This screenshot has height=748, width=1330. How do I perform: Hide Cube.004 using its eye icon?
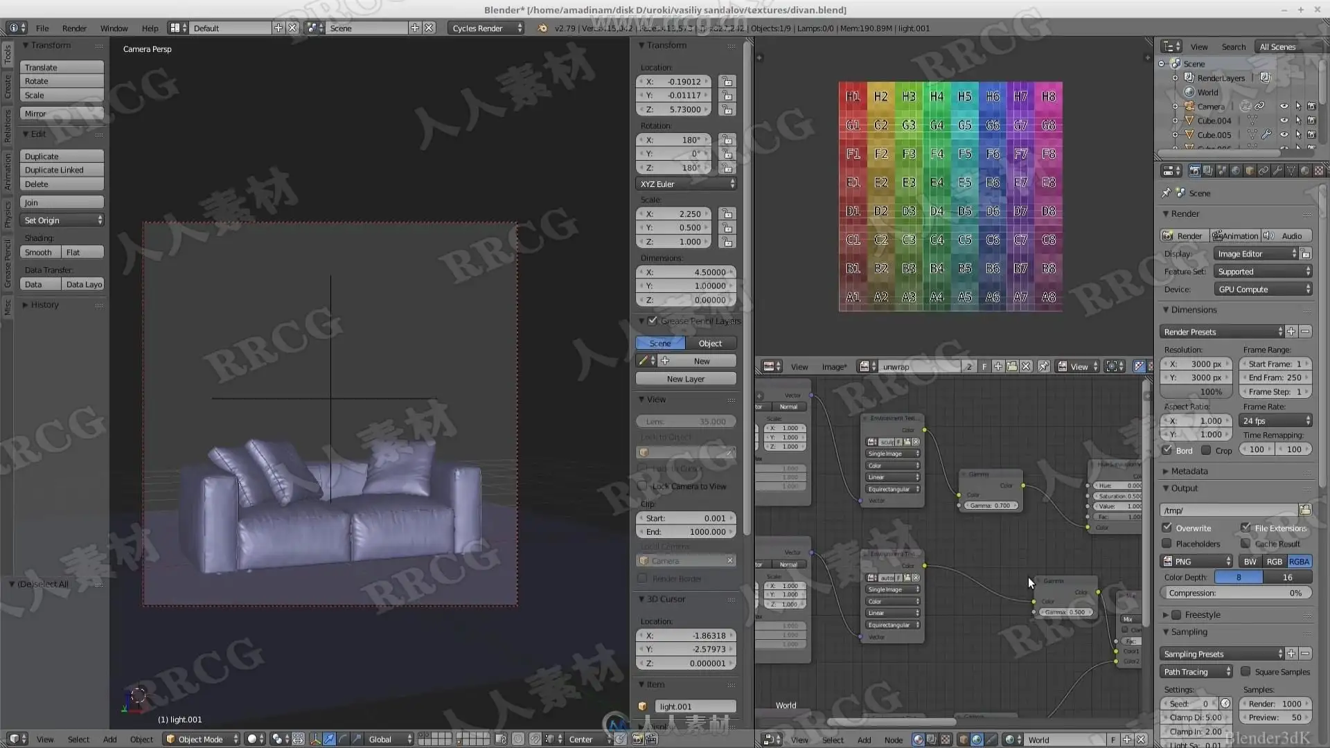[1284, 121]
